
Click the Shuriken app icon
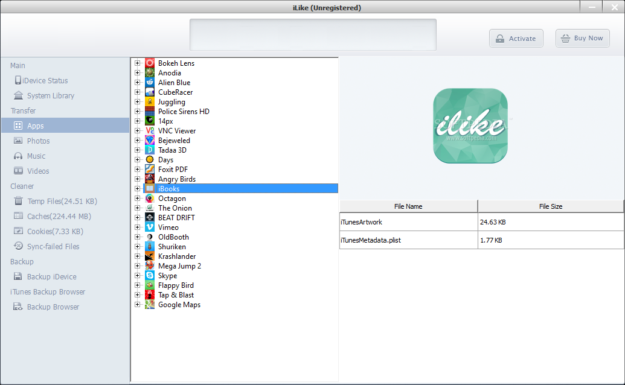point(150,246)
